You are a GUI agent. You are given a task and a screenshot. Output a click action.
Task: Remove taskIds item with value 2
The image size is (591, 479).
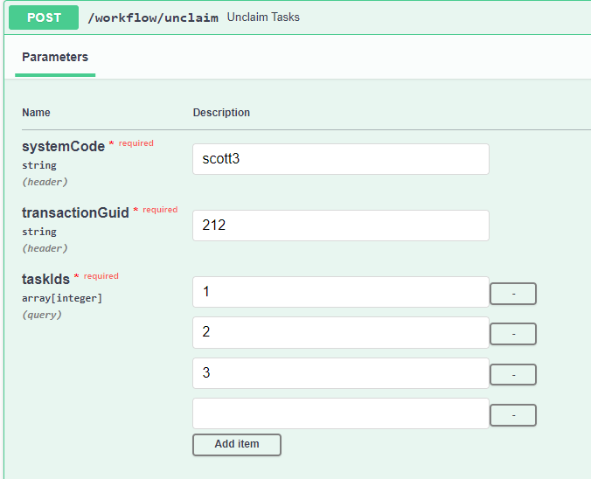pyautogui.click(x=513, y=334)
